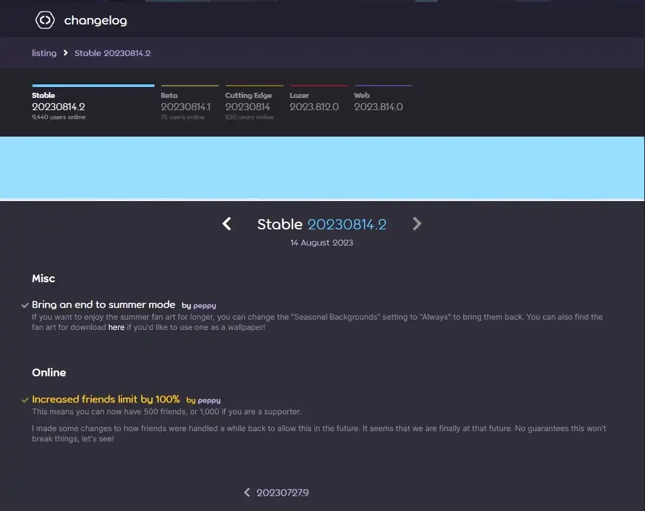Click the '9,440 users online' text

click(x=59, y=117)
